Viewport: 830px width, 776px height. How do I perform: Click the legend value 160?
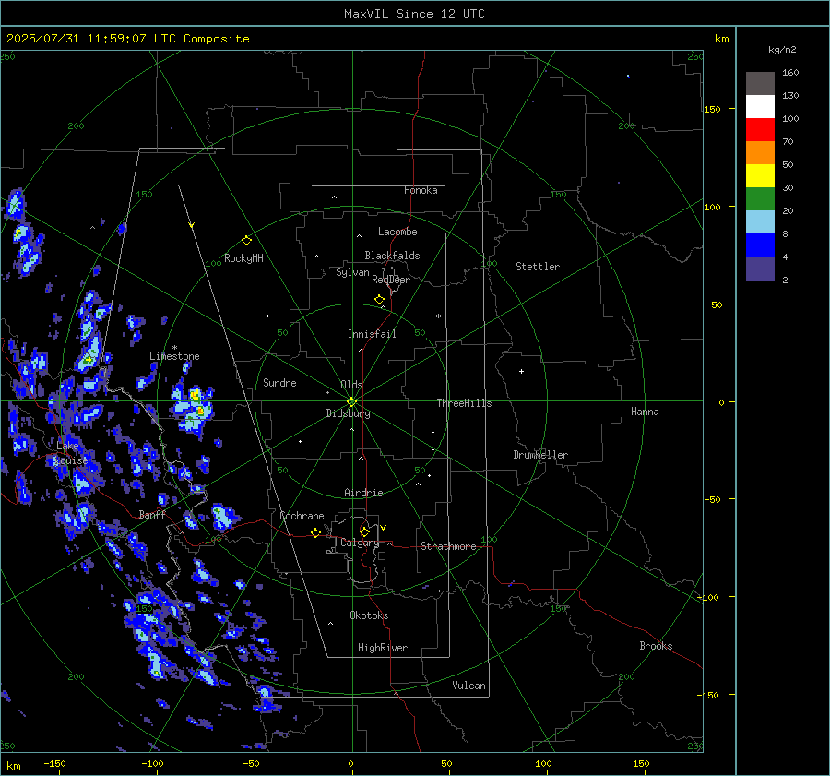pos(790,73)
